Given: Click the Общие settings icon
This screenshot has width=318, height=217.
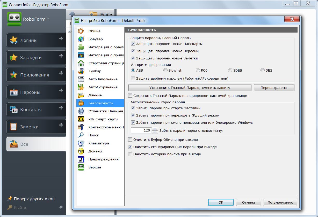Looking at the screenshot, I should (x=81, y=31).
